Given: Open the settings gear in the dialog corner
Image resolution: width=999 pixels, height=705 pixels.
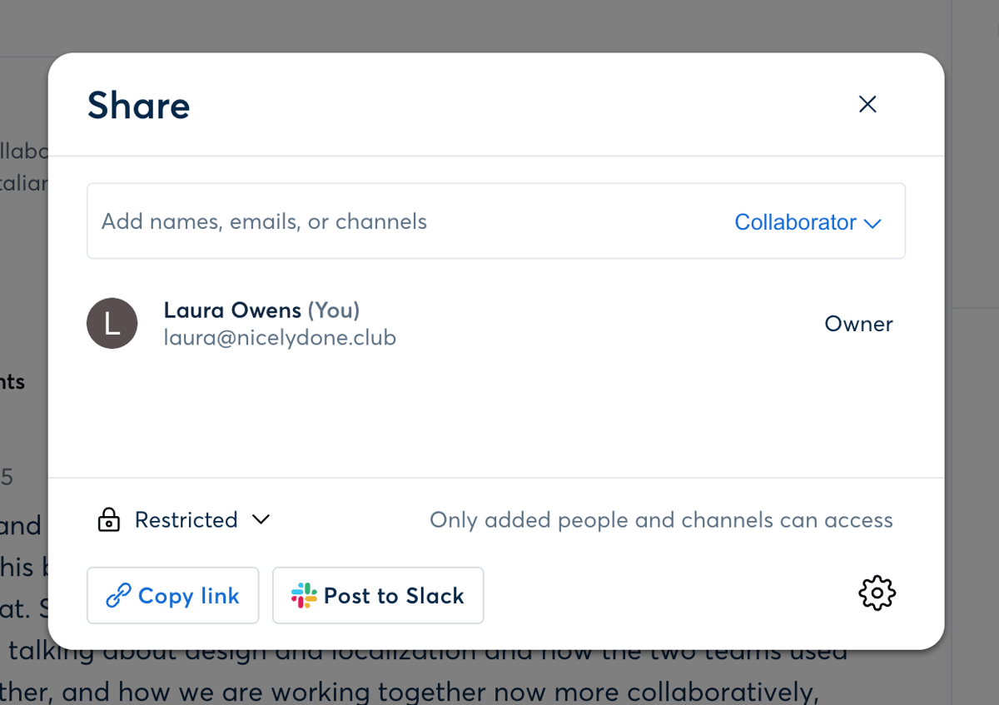Looking at the screenshot, I should pyautogui.click(x=876, y=593).
